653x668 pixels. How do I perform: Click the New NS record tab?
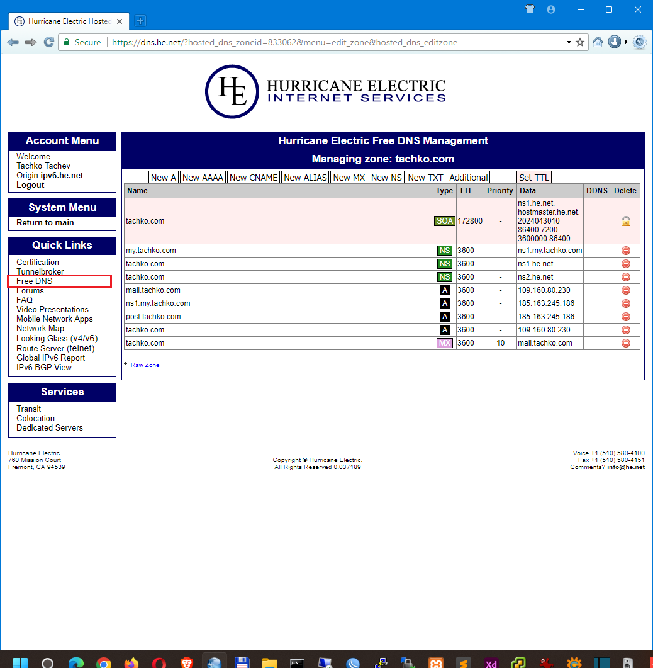[x=386, y=177]
